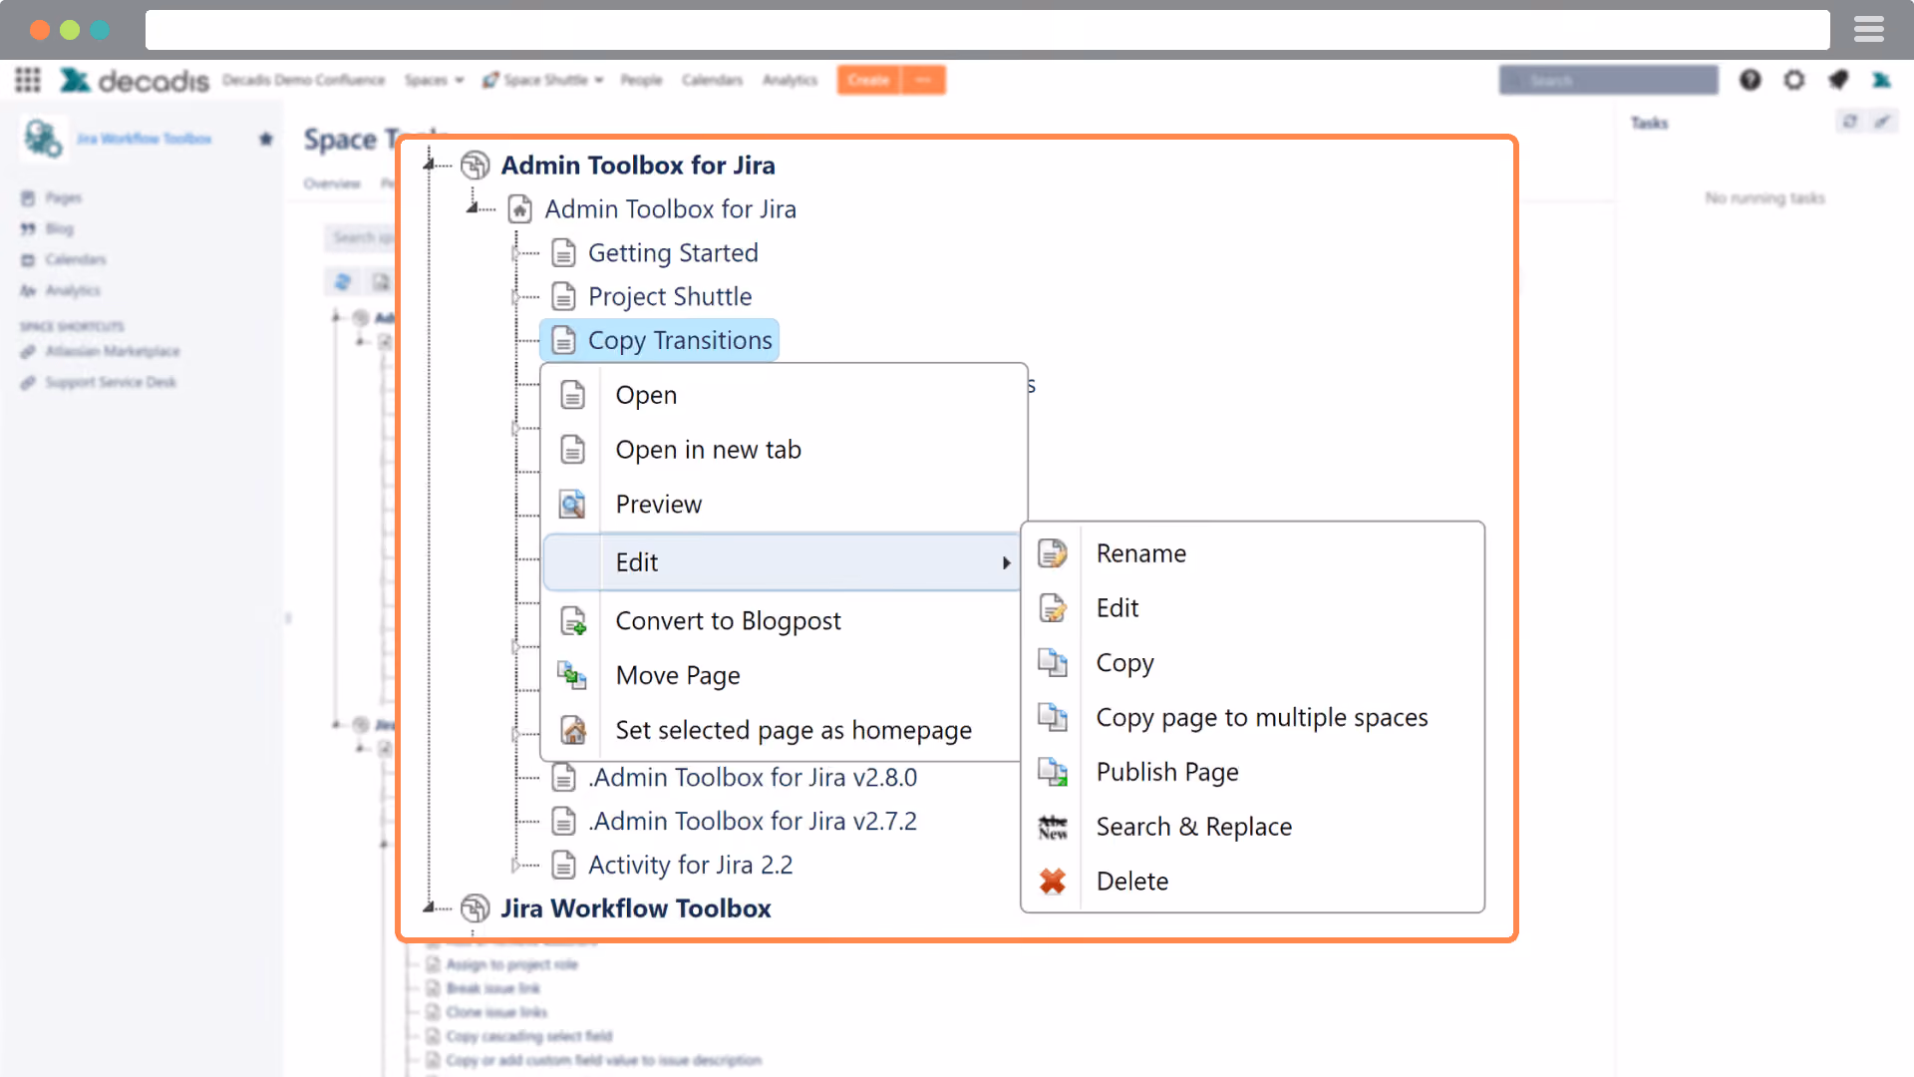Open the Decadis Demo Confluence link
This screenshot has height=1077, width=1914.
303,80
